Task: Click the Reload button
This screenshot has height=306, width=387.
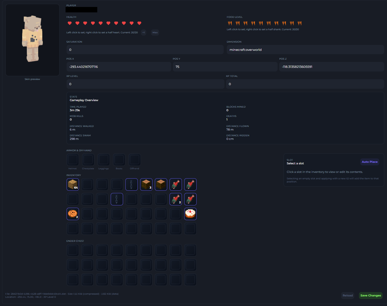Action: 348,295
